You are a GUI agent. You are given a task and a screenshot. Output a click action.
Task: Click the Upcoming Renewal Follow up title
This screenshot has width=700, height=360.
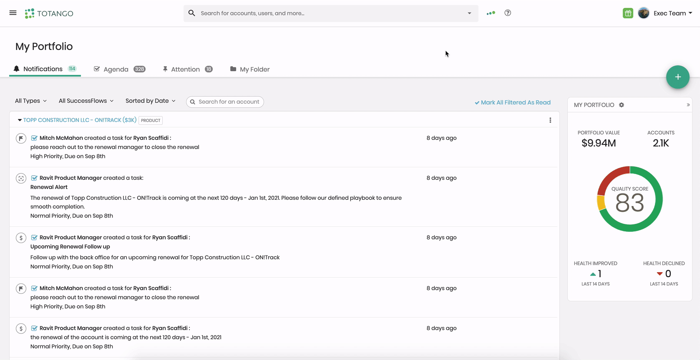(70, 247)
